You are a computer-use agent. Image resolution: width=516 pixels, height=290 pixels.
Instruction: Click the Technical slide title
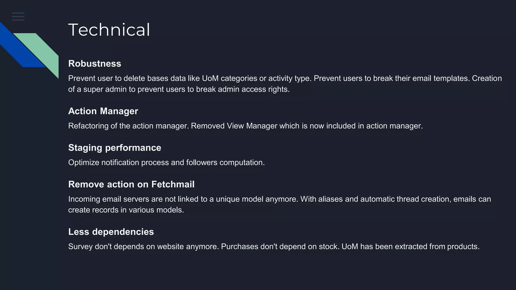109,30
